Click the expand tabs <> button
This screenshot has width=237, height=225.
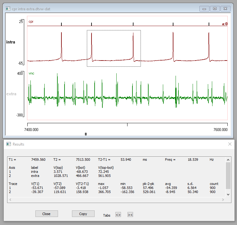(x=118, y=214)
